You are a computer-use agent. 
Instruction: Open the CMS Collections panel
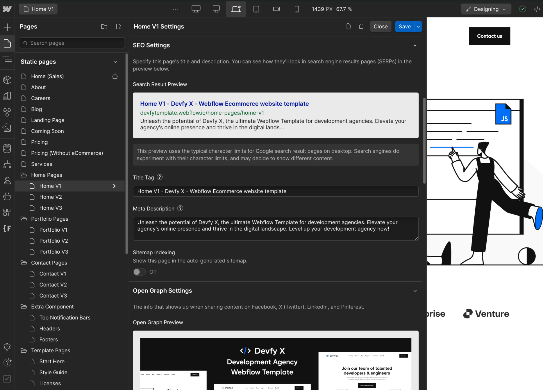coord(7,148)
